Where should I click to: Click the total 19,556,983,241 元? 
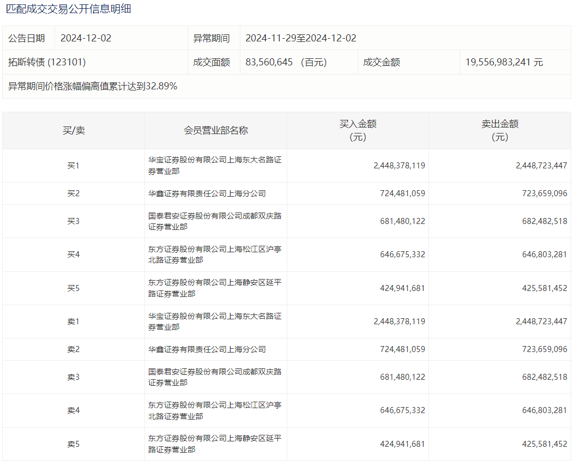click(x=504, y=62)
